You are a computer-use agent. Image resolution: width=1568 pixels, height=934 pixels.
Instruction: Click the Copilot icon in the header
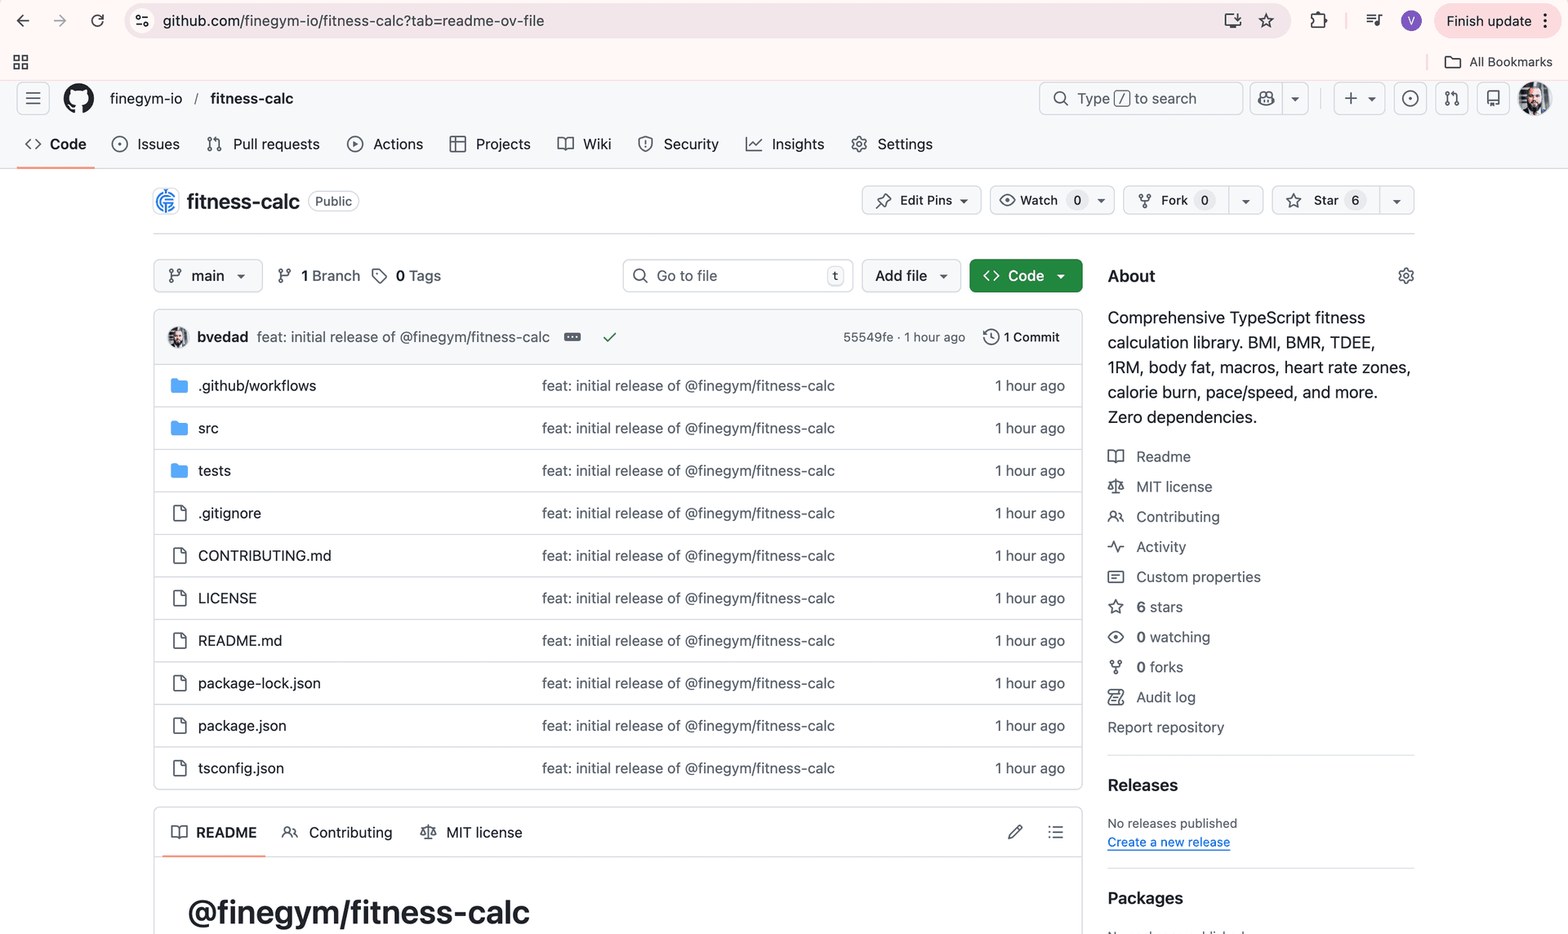click(1265, 98)
